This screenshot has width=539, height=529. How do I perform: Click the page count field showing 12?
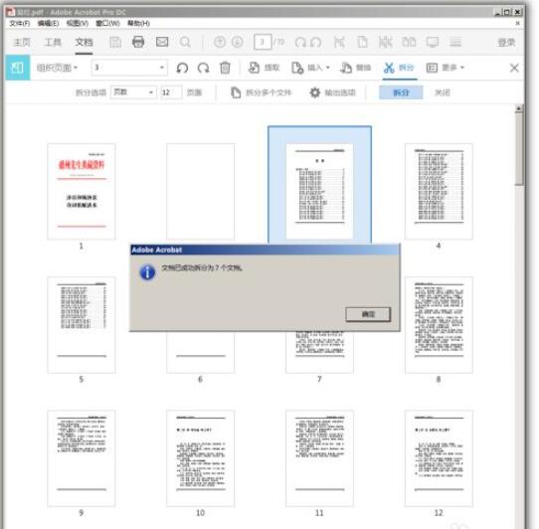point(171,92)
